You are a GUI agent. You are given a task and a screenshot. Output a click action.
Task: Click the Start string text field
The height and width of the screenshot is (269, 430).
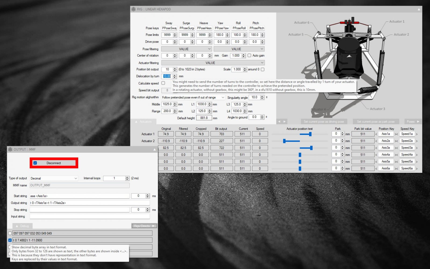pyautogui.click(x=80, y=196)
